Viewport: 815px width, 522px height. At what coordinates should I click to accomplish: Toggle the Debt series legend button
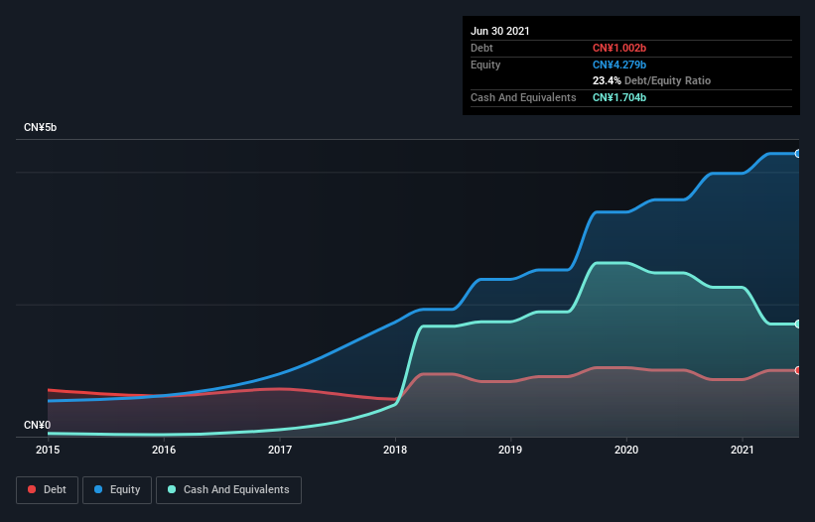(48, 490)
